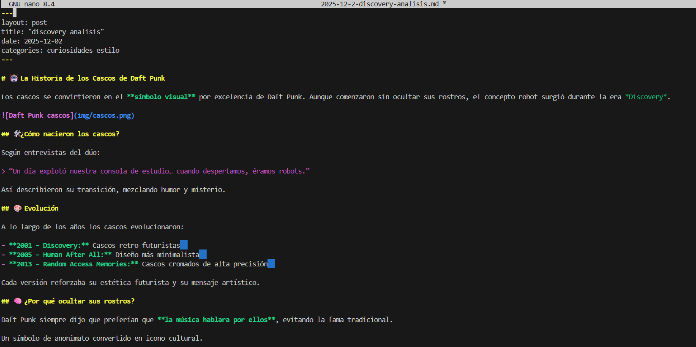Click the palette emoji beside 'Evolución'

click(18, 208)
